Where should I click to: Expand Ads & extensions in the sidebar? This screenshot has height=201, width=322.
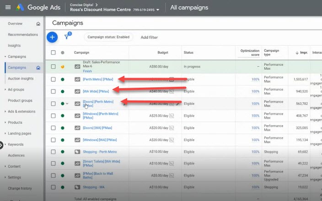[5, 111]
